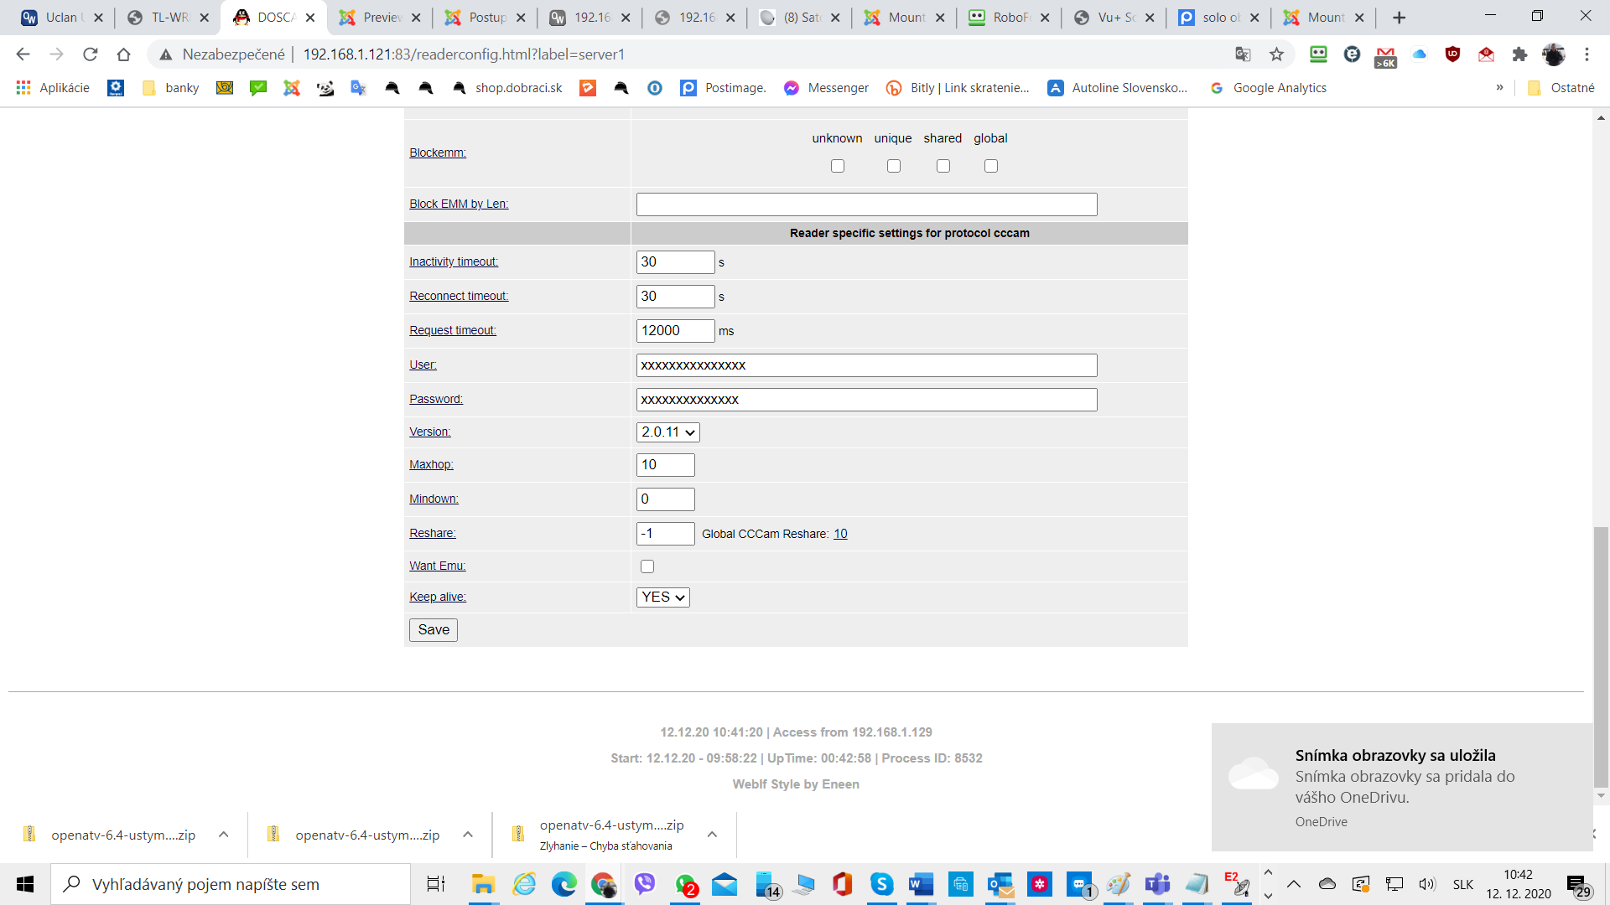Open Viber from the taskbar

pos(644,884)
